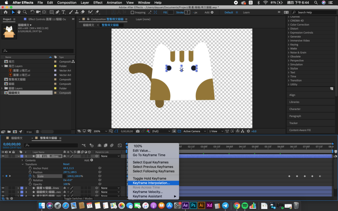Open Photoshop from the Dock
Screen dimensions: 338x211
193,205
